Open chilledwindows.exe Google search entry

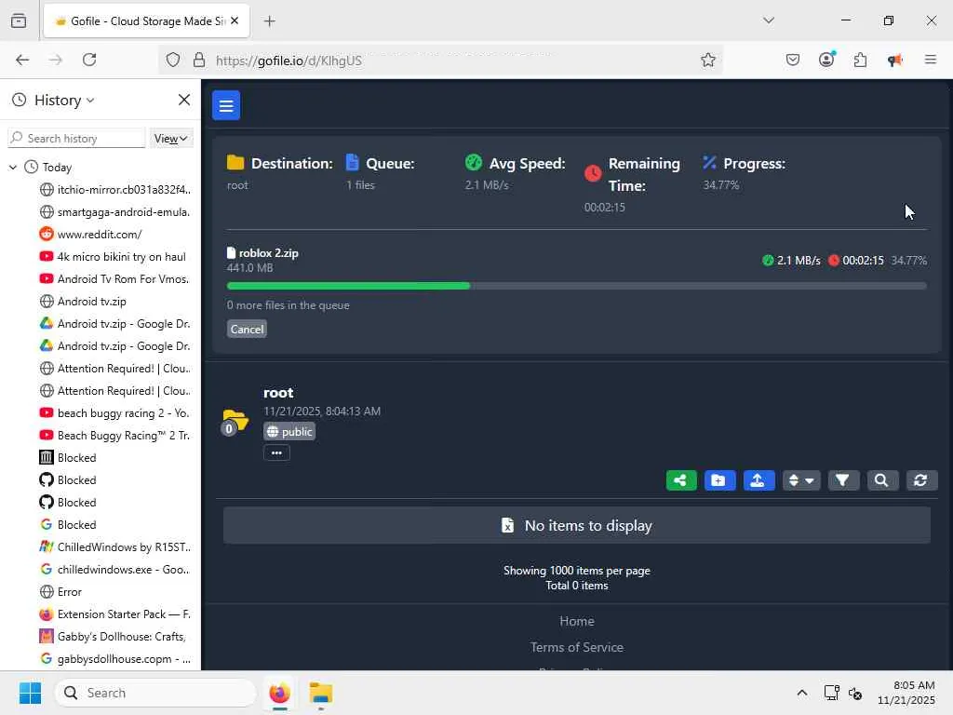click(x=115, y=570)
